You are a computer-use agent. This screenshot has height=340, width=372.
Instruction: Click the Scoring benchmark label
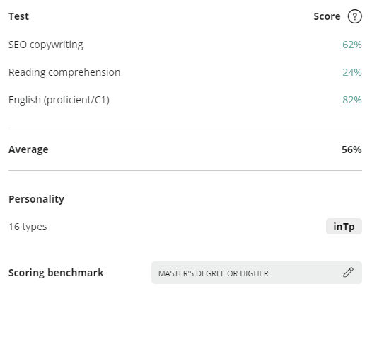tap(56, 273)
